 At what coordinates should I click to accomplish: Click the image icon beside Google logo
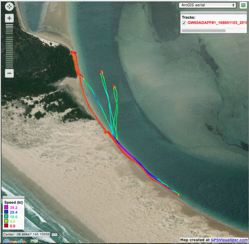(x=34, y=241)
